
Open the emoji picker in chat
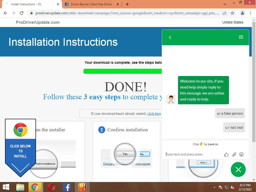pyautogui.click(x=241, y=154)
